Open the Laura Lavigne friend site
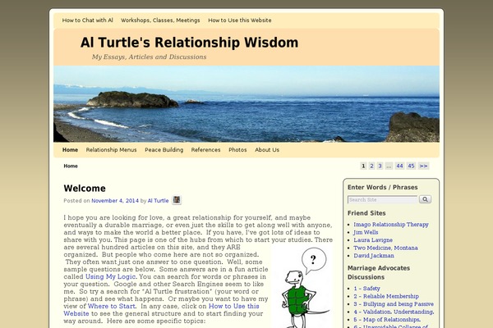 tap(373, 240)
